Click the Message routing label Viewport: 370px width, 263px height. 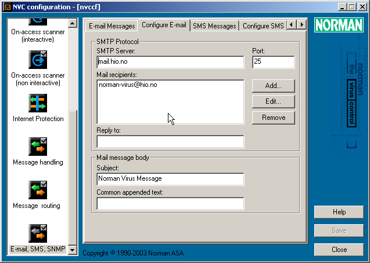click(x=37, y=206)
